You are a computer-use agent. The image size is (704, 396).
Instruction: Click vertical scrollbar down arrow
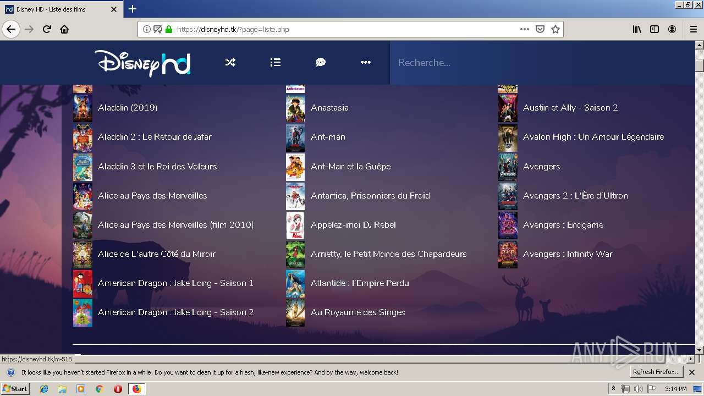(x=700, y=350)
